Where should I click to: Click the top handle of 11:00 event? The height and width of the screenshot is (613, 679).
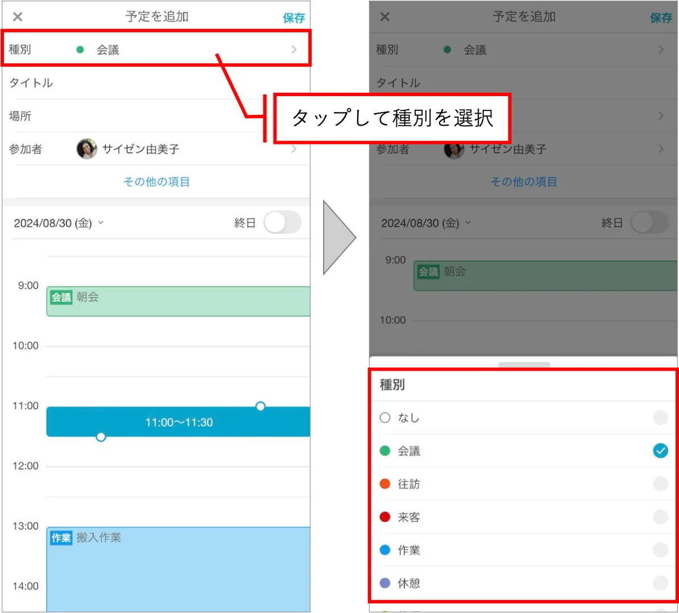(x=260, y=406)
